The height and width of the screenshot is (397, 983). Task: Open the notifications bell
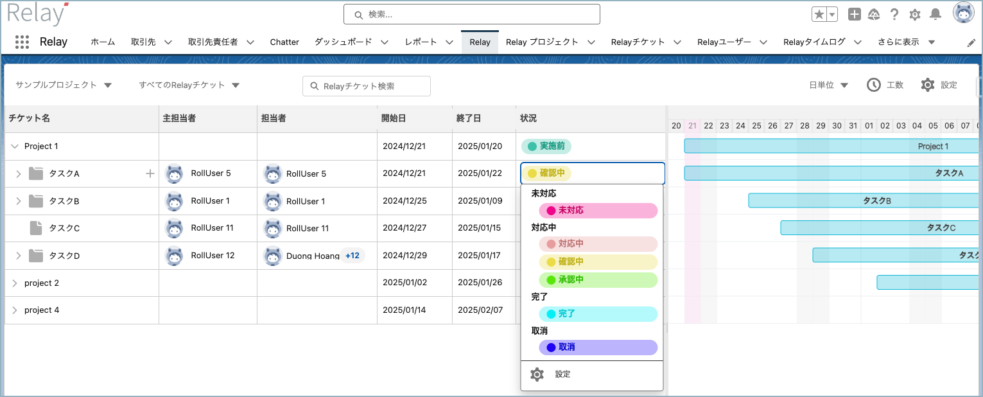point(936,14)
